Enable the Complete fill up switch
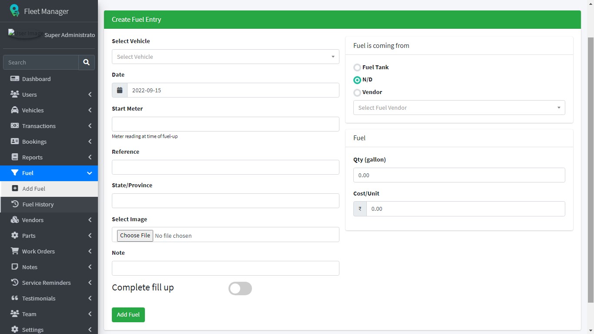Screen dimensions: 594x334 tap(240, 288)
